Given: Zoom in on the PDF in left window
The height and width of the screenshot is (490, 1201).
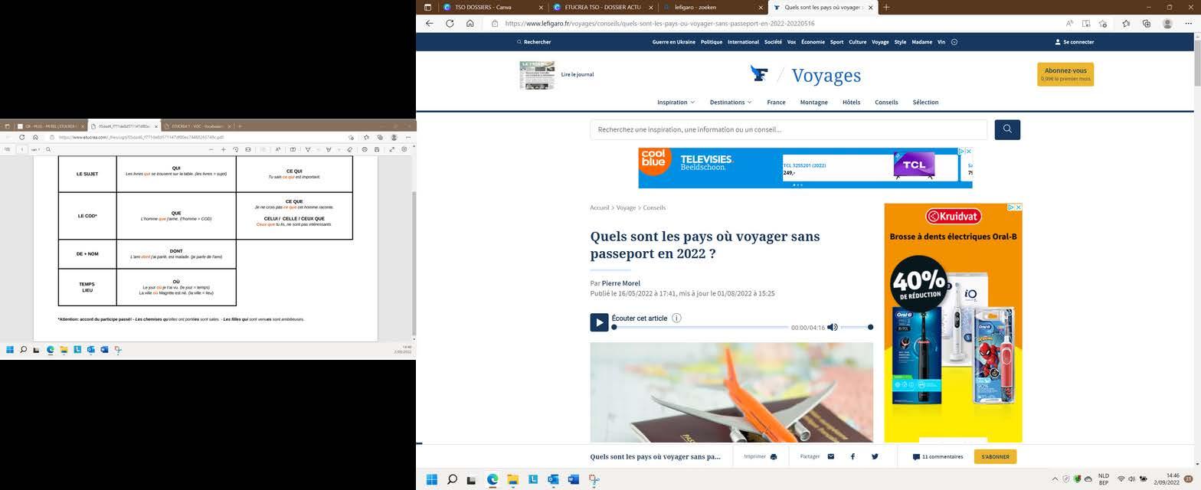Looking at the screenshot, I should pos(223,149).
